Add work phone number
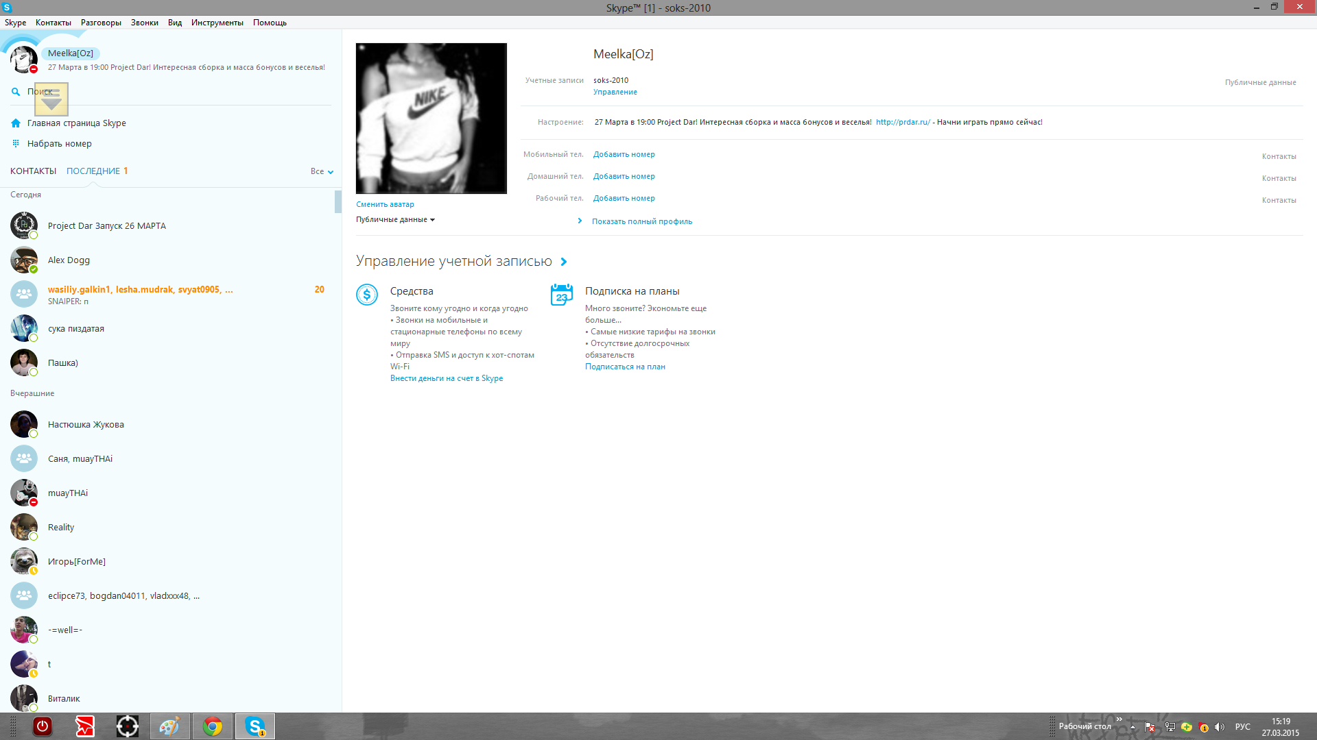 pos(624,198)
